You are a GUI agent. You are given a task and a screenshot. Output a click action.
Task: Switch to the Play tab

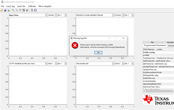(x=152, y=42)
